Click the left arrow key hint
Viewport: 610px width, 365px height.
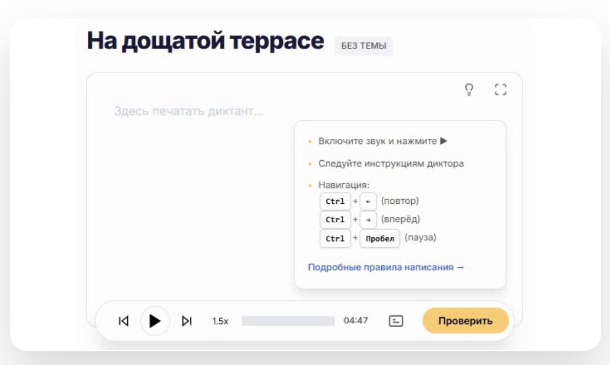(x=368, y=201)
